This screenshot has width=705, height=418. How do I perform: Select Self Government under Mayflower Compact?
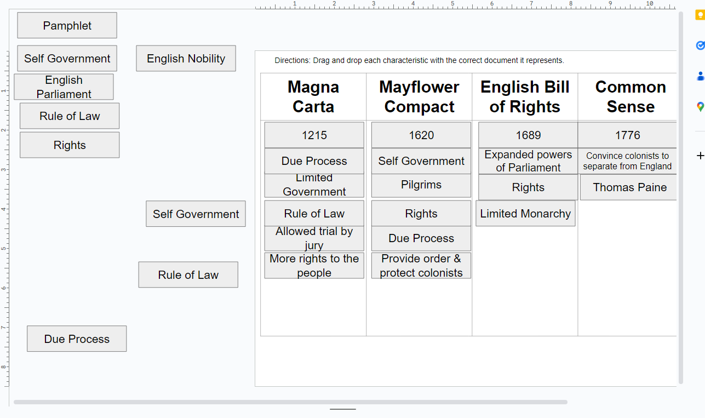pos(421,161)
